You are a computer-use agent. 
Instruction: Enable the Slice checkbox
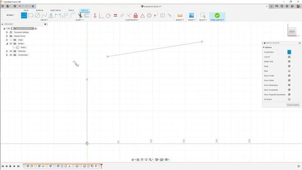pyautogui.click(x=289, y=71)
